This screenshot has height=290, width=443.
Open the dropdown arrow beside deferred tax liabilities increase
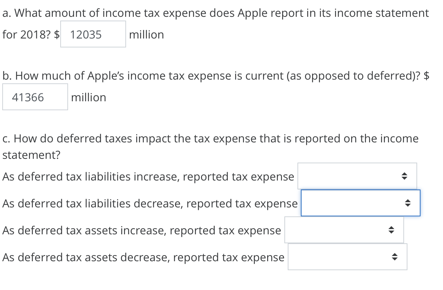pos(404,176)
